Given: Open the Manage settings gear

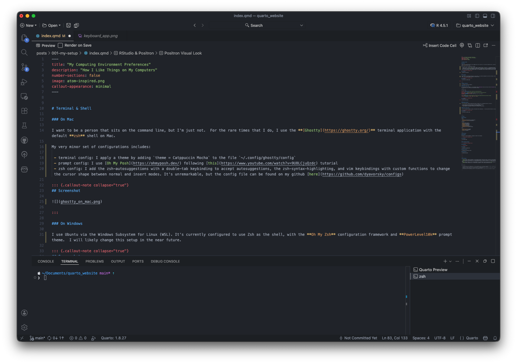Looking at the screenshot, I should [x=24, y=327].
